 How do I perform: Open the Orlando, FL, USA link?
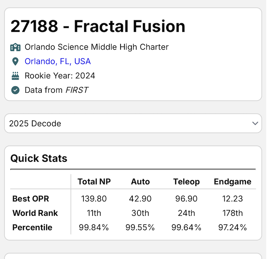(x=58, y=61)
